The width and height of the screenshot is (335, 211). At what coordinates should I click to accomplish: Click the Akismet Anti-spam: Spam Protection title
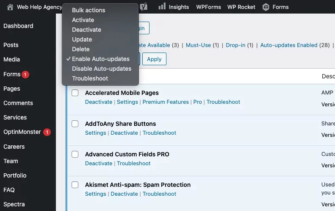click(x=138, y=185)
